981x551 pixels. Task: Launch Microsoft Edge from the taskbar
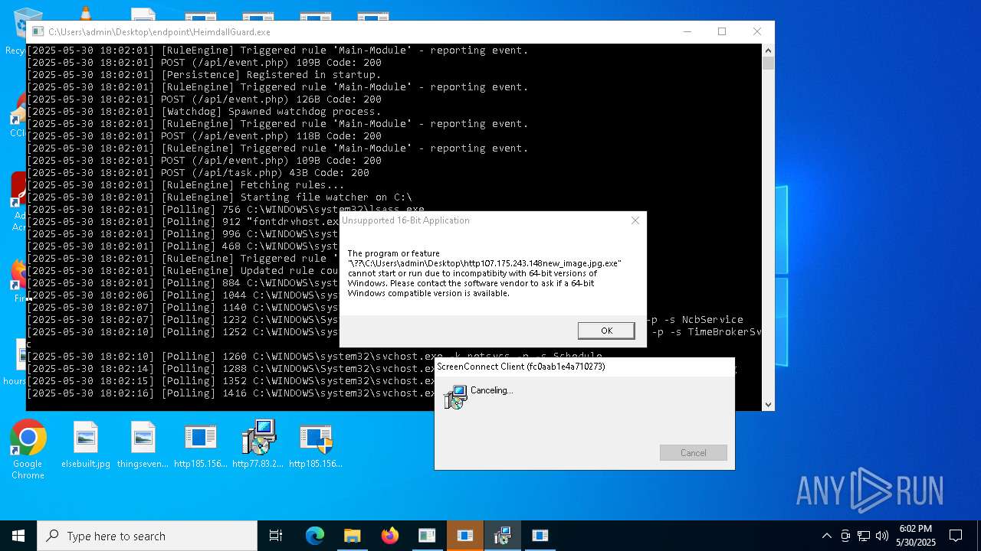click(x=315, y=536)
